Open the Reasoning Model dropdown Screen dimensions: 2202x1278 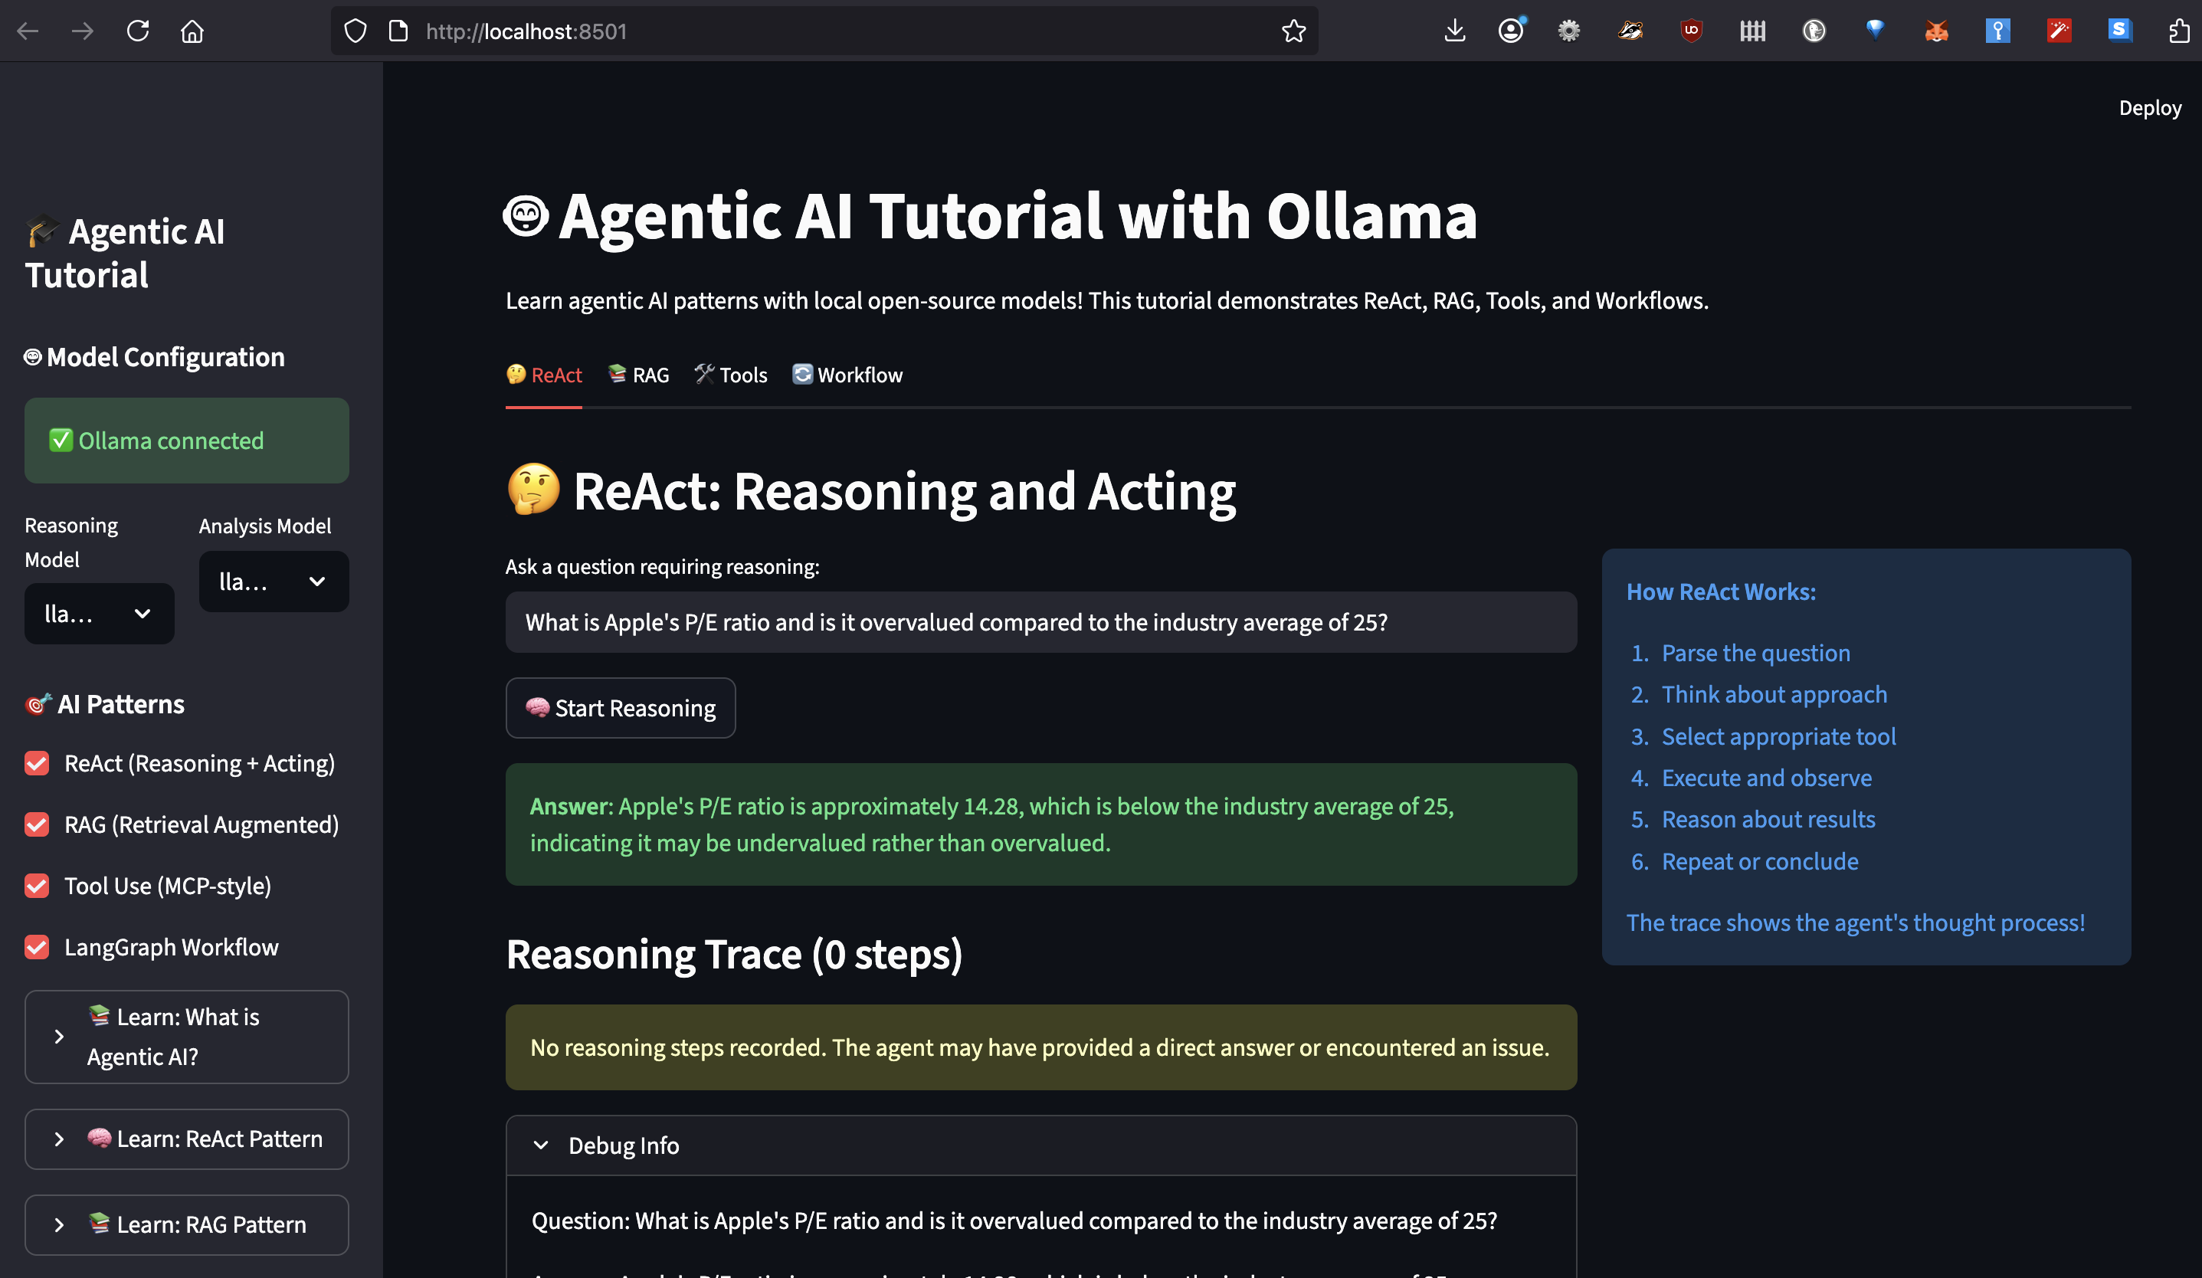click(99, 613)
